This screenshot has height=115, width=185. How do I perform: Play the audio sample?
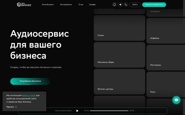pyautogui.click(x=77, y=111)
